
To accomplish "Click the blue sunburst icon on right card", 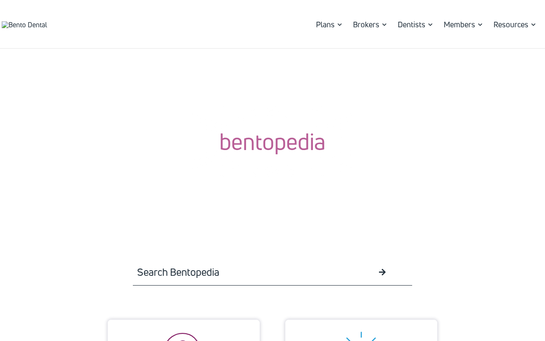I will pyautogui.click(x=361, y=336).
